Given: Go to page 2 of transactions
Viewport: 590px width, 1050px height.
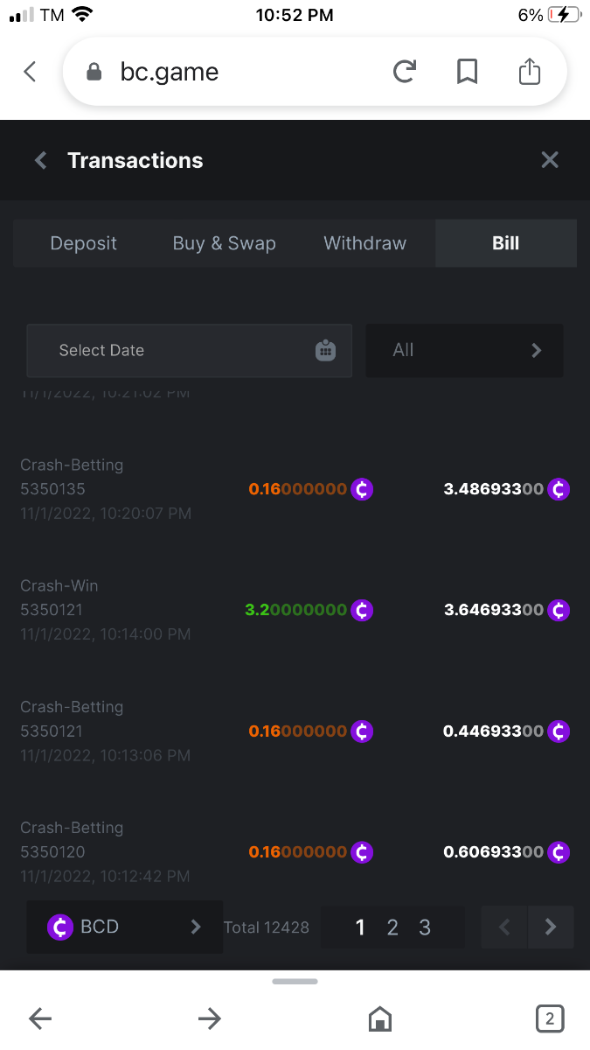Looking at the screenshot, I should tap(392, 927).
